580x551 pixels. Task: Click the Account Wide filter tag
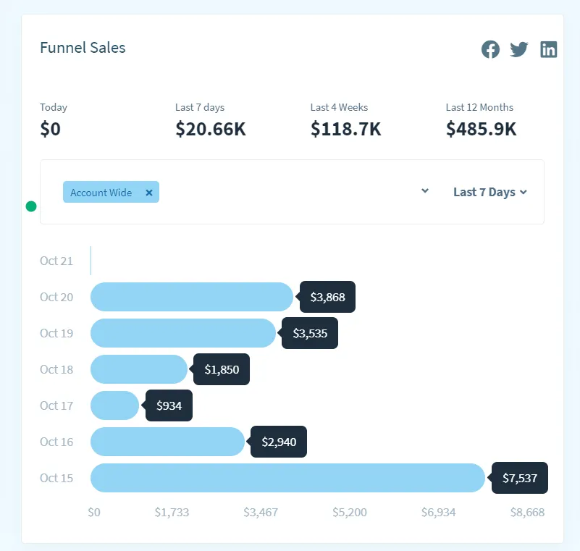pyautogui.click(x=101, y=193)
